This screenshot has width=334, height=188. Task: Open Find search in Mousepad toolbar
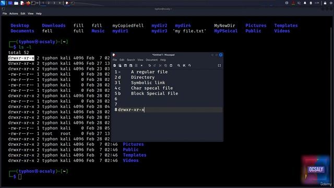click(178, 65)
